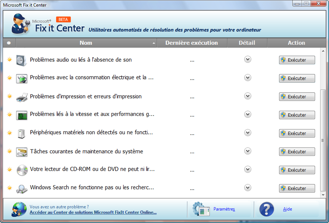
Task: Click the Vous avez un autre problème text
Action: [59, 207]
